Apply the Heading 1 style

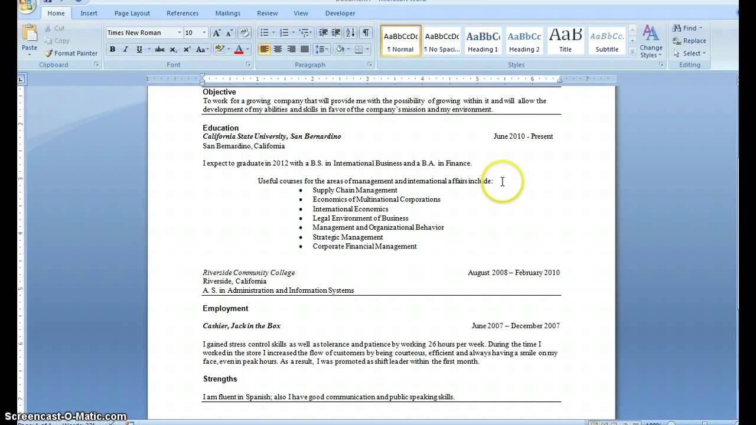(x=483, y=41)
